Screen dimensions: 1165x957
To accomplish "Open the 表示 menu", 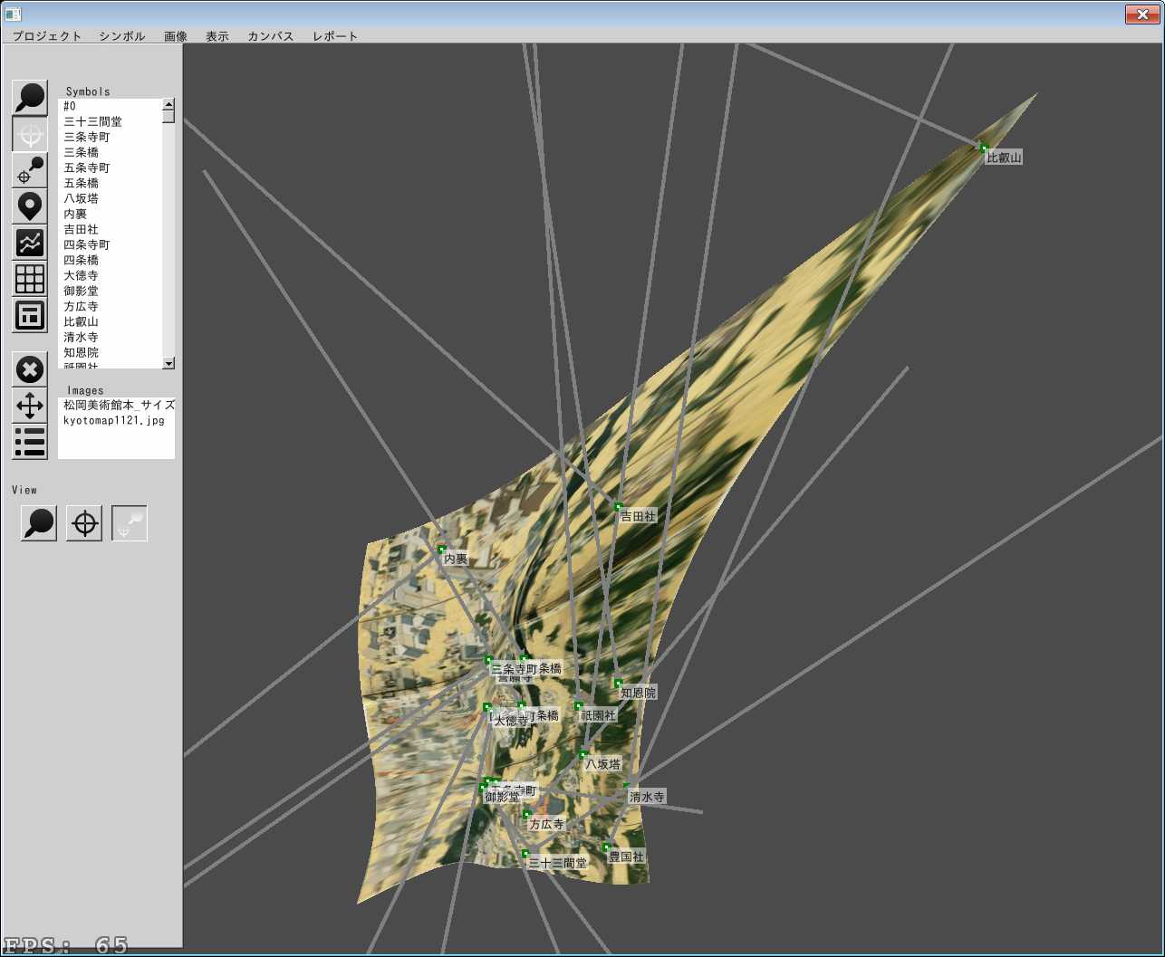I will coord(217,36).
